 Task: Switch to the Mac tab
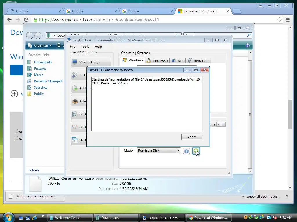point(178,61)
